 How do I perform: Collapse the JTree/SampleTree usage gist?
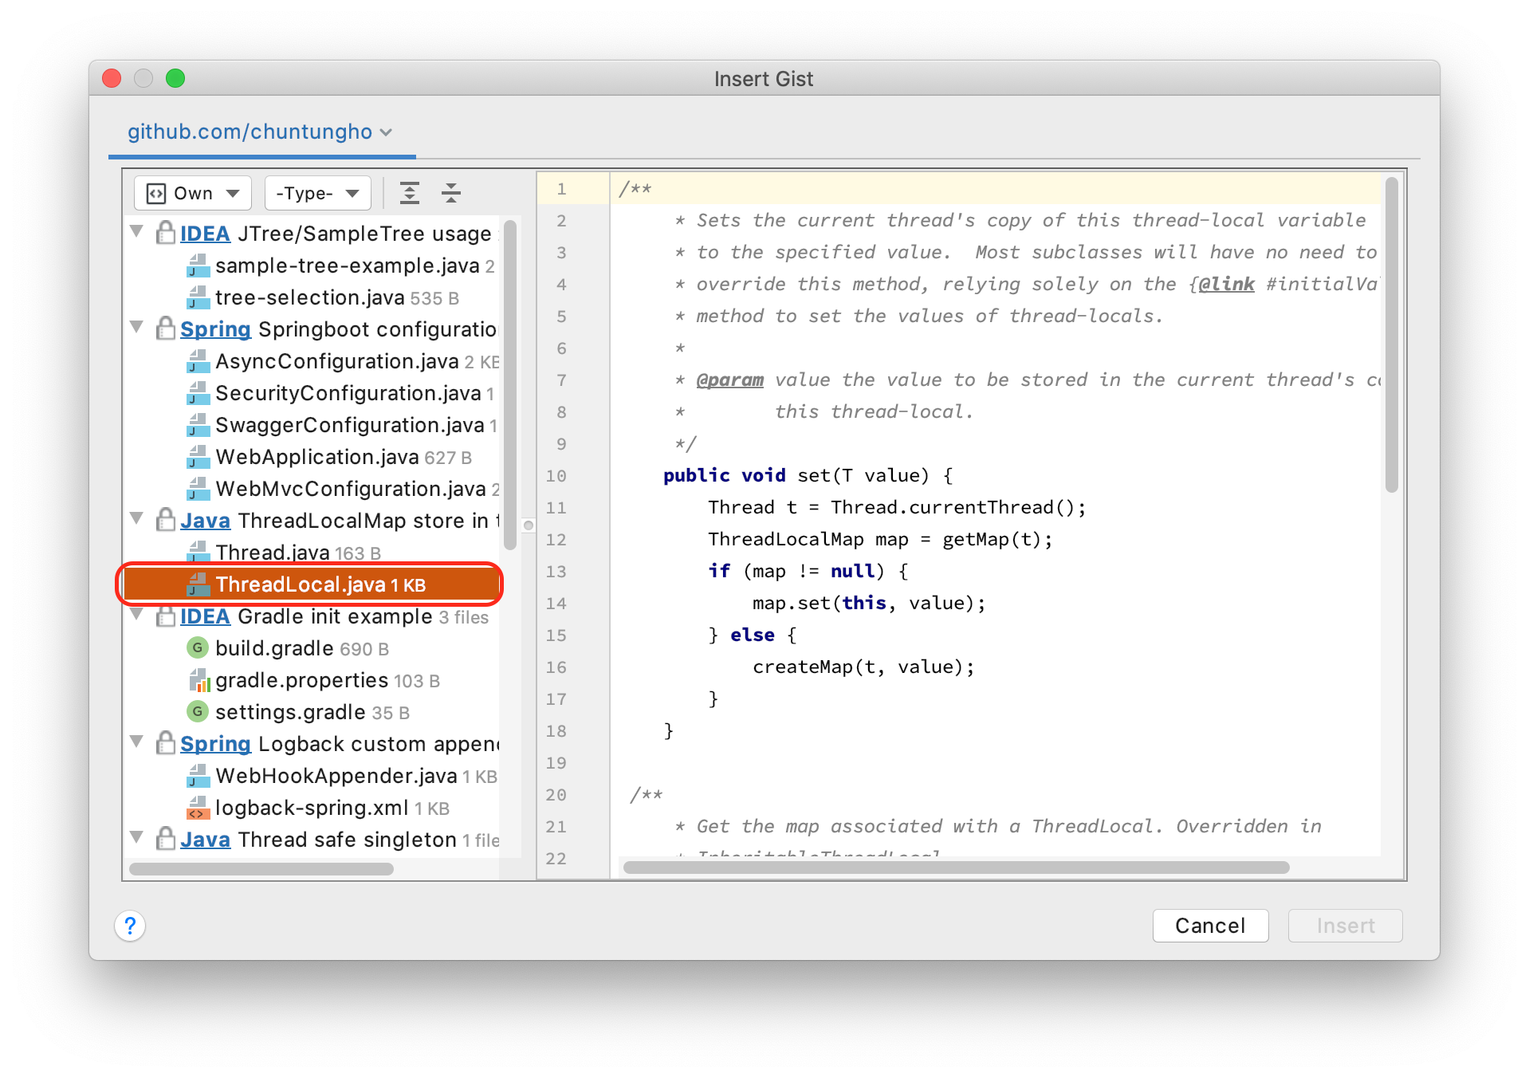[137, 232]
